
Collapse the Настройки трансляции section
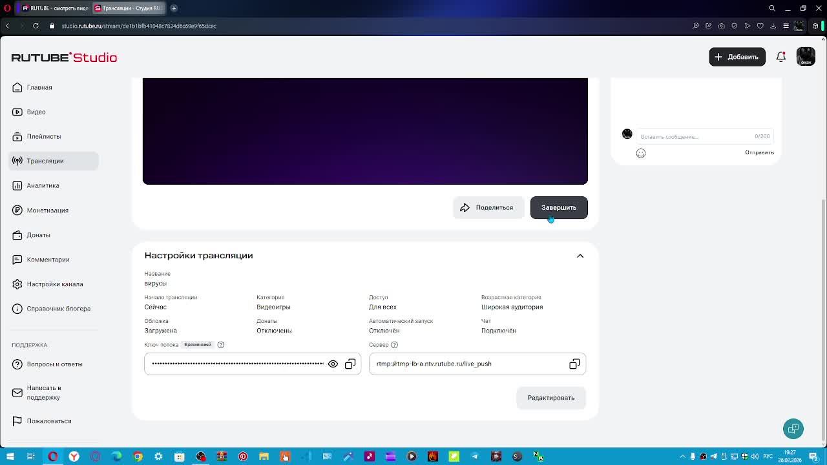tap(580, 256)
